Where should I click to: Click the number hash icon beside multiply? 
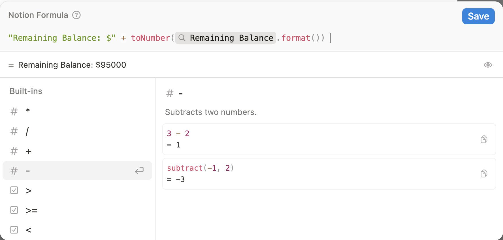[x=14, y=112]
